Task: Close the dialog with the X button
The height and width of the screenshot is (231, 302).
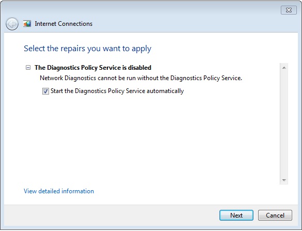Action: point(289,10)
